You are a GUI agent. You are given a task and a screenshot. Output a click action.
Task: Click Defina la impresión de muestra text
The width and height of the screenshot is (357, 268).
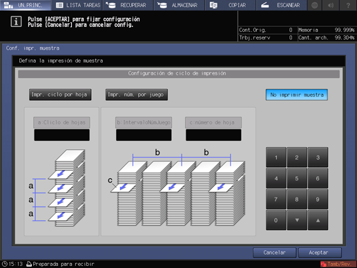click(x=61, y=61)
